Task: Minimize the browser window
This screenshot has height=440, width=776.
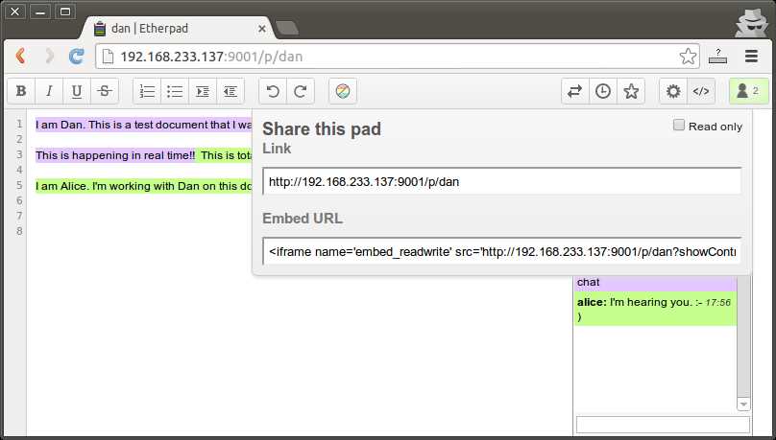Action: (x=40, y=12)
